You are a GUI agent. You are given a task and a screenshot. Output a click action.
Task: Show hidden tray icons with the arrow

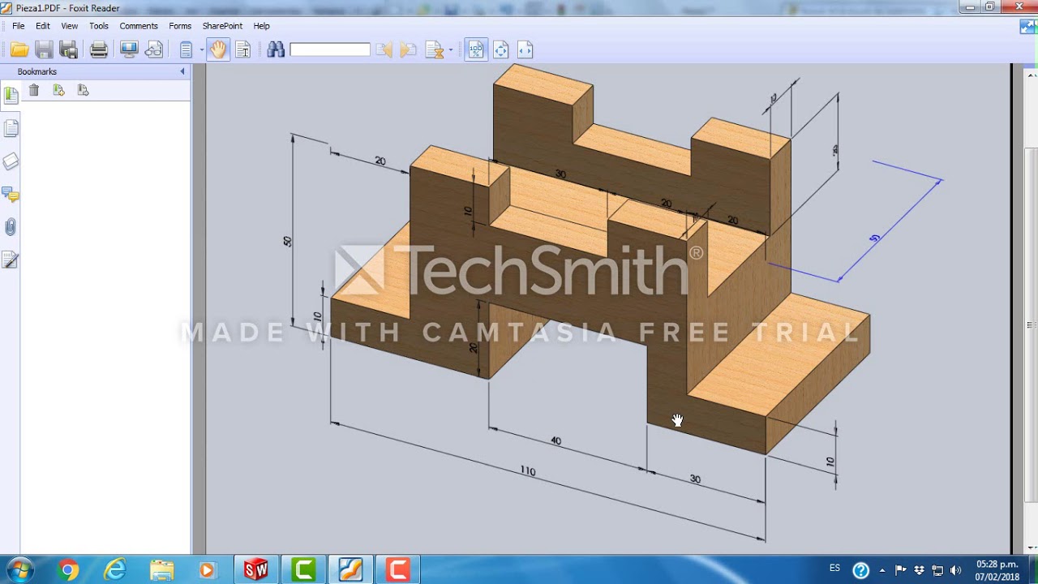point(882,570)
